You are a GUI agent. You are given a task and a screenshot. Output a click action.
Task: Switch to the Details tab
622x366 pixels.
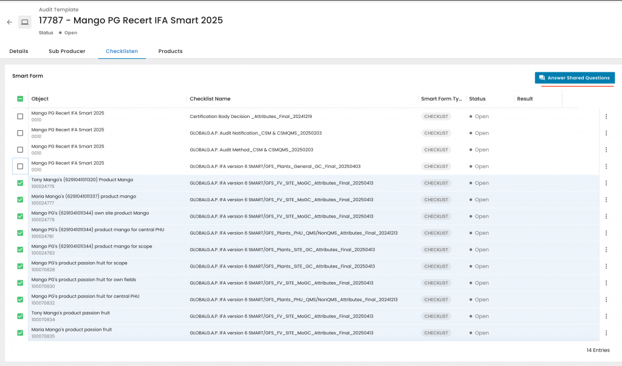point(19,51)
